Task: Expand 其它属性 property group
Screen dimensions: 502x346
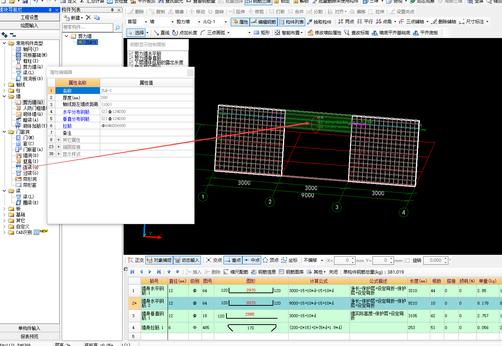Action: tap(58, 140)
